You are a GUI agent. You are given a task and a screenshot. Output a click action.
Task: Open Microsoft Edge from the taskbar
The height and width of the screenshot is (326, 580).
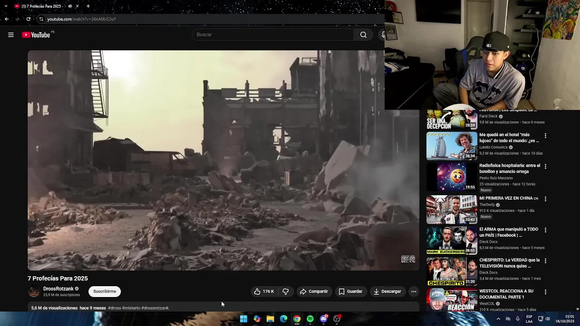(x=284, y=319)
